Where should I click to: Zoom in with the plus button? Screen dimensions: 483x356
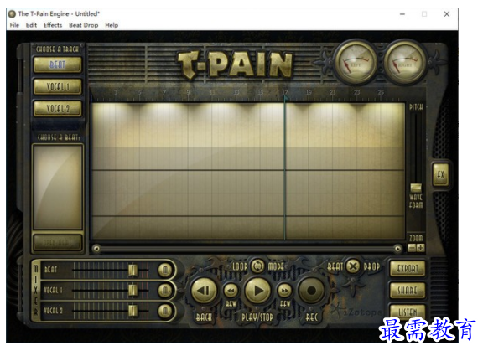[420, 247]
